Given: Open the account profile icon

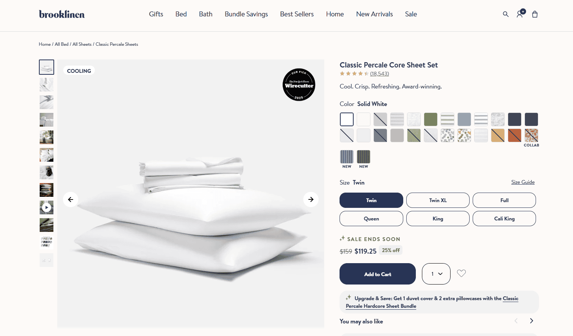Looking at the screenshot, I should 520,14.
